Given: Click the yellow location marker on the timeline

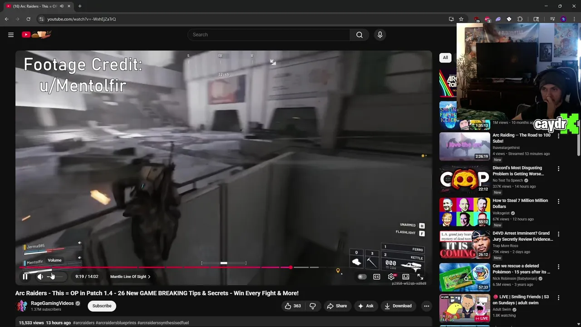Looking at the screenshot, I should coord(338,271).
